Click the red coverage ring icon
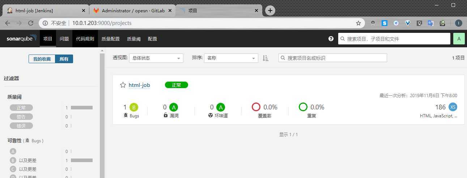The height and width of the screenshot is (178, 467). 256,107
